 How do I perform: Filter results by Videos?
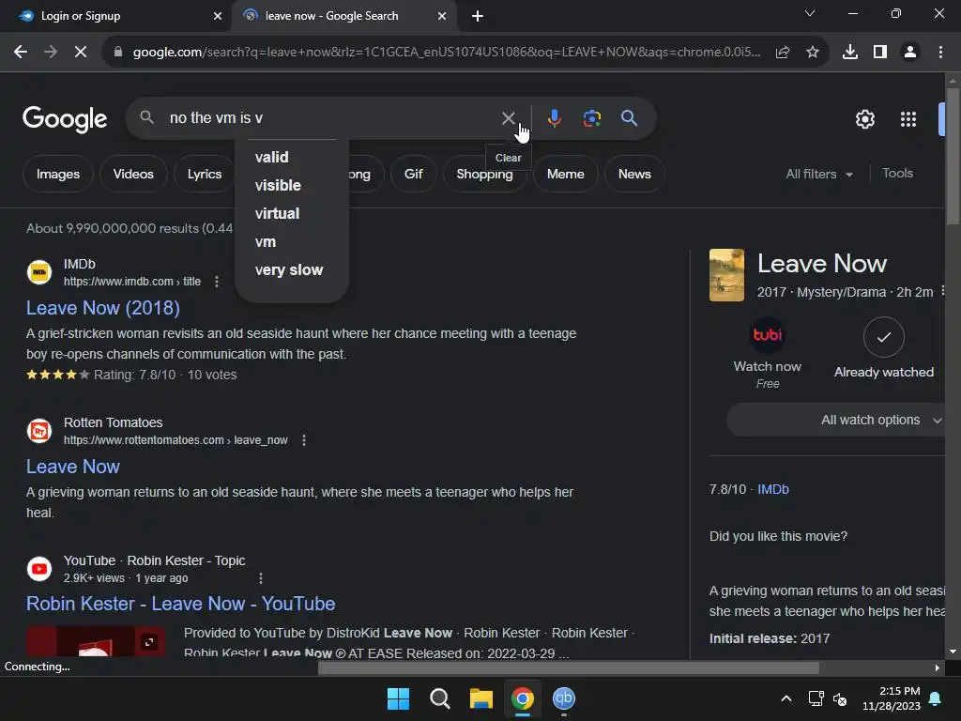point(133,174)
